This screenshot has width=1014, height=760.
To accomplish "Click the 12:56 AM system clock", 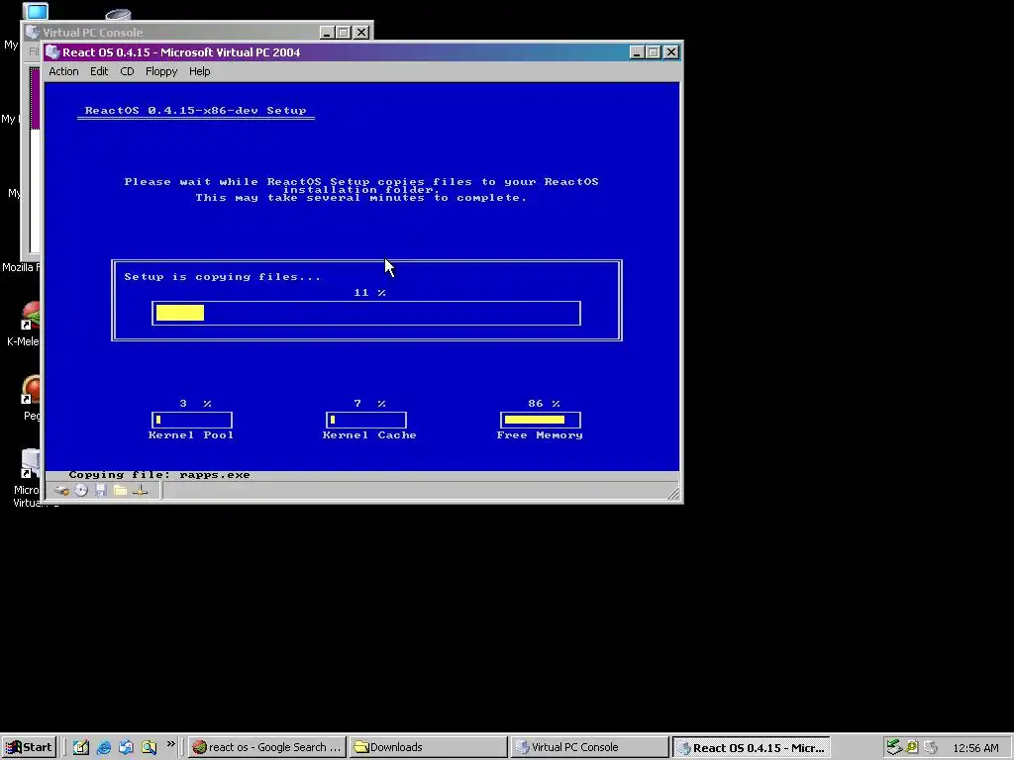I will (975, 748).
